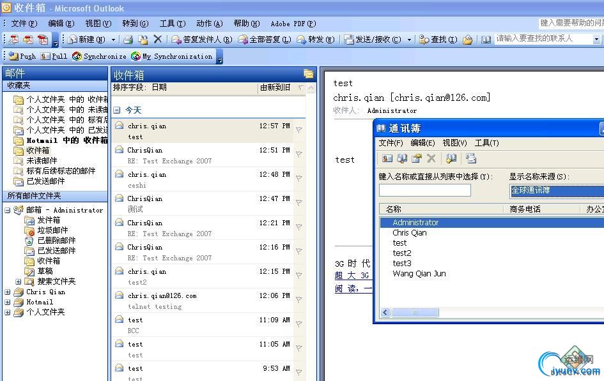Click the Push toolbar button
Image resolution: width=604 pixels, height=381 pixels.
pos(22,57)
